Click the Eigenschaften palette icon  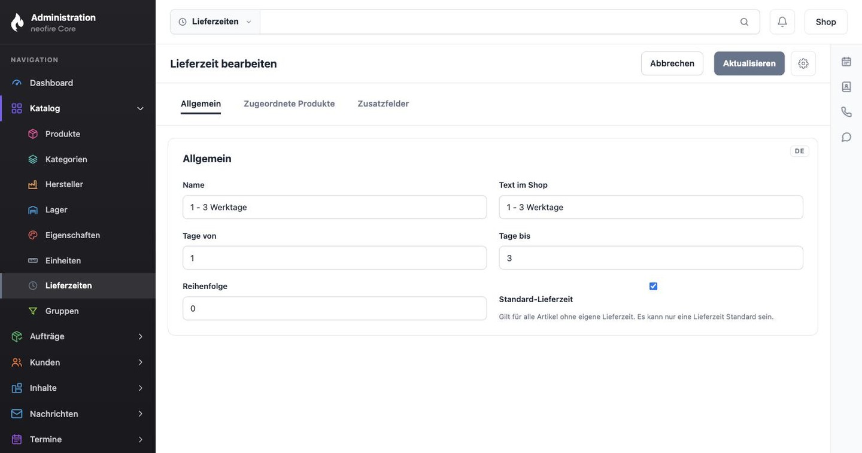pos(33,235)
